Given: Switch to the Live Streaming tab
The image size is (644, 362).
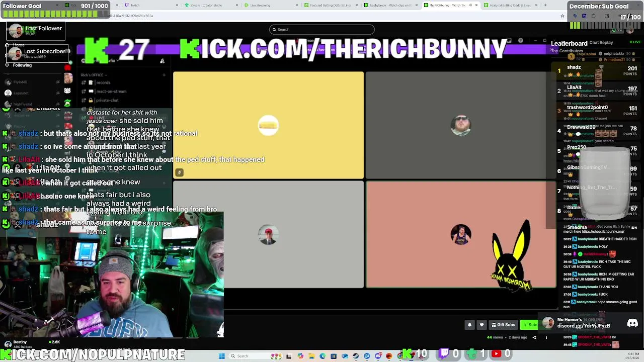Looking at the screenshot, I should click(269, 5).
